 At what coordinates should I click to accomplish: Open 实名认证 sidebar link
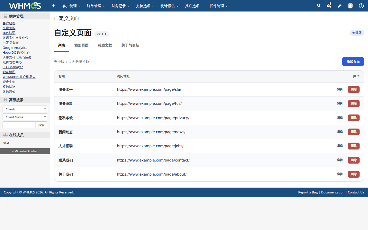point(9,33)
